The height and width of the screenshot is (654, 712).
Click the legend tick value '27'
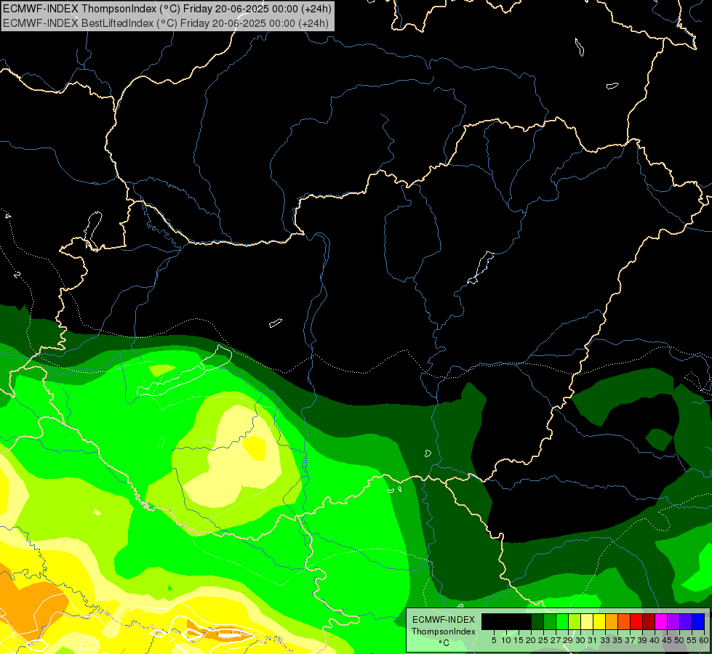[x=556, y=640]
